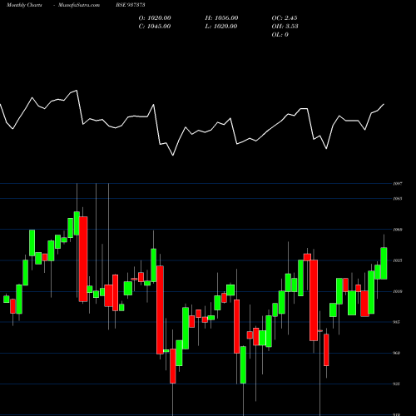Click the 1097 price axis label

point(398,184)
